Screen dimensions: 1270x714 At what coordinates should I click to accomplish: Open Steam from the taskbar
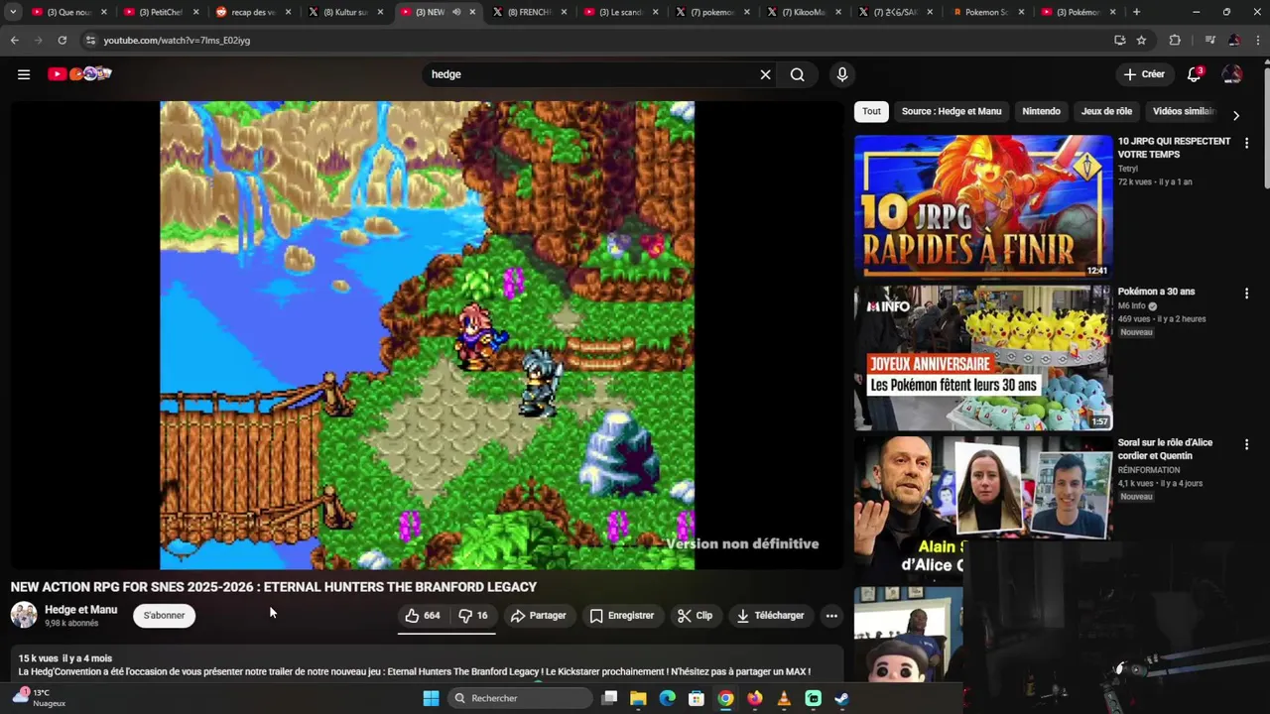click(842, 698)
